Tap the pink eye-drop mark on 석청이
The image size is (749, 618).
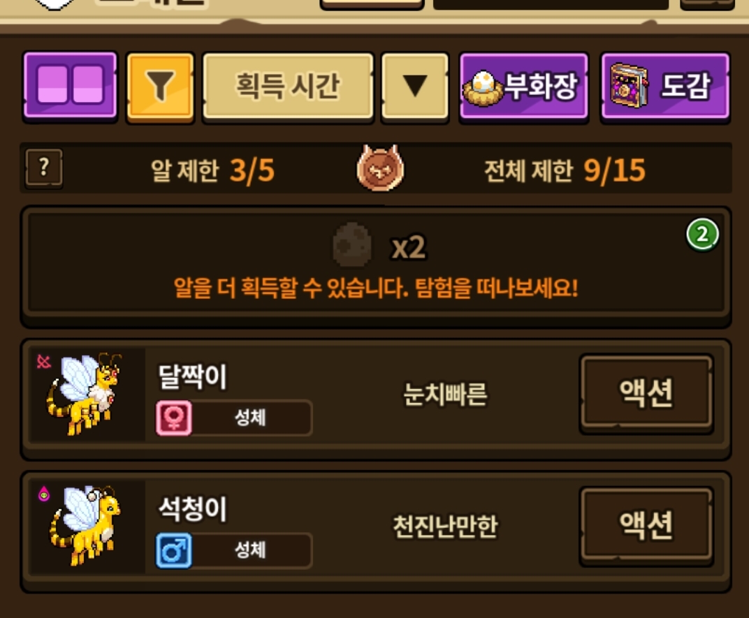coord(44,494)
